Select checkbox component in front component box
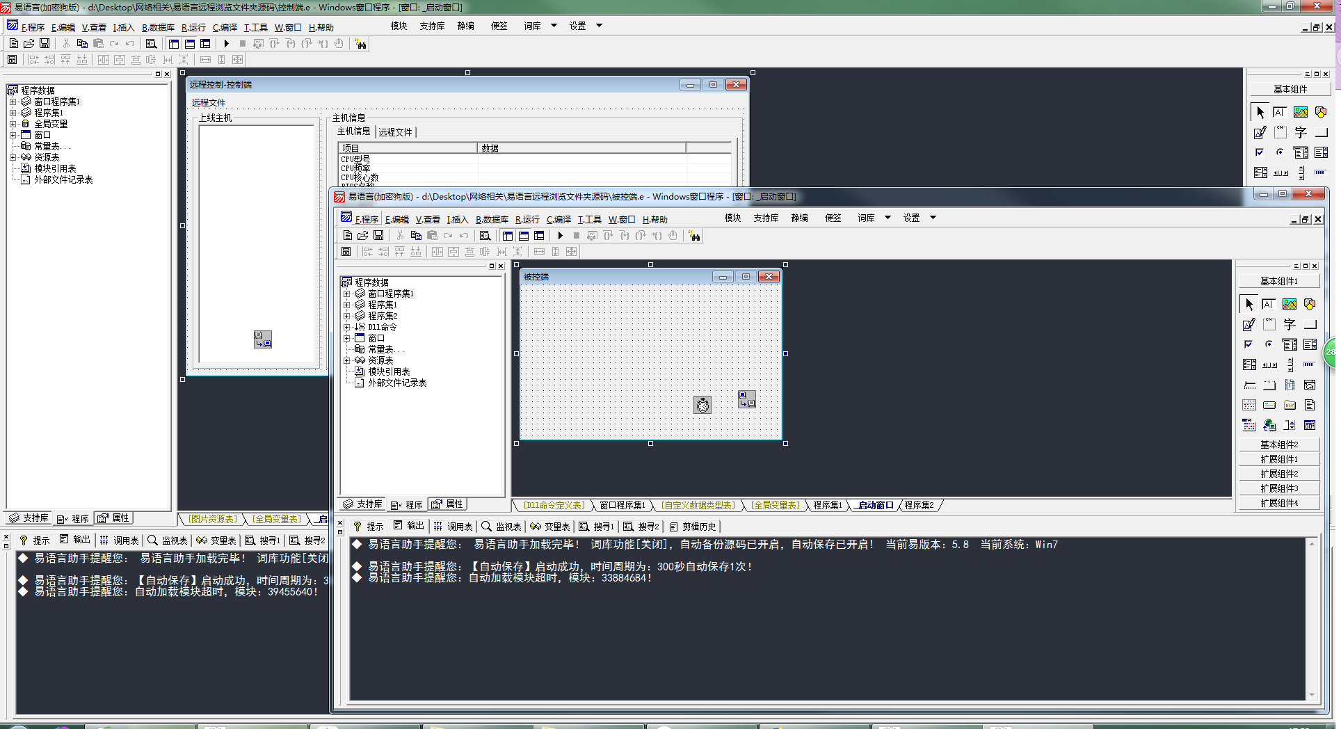Screen dimensions: 1341x729 point(1249,344)
